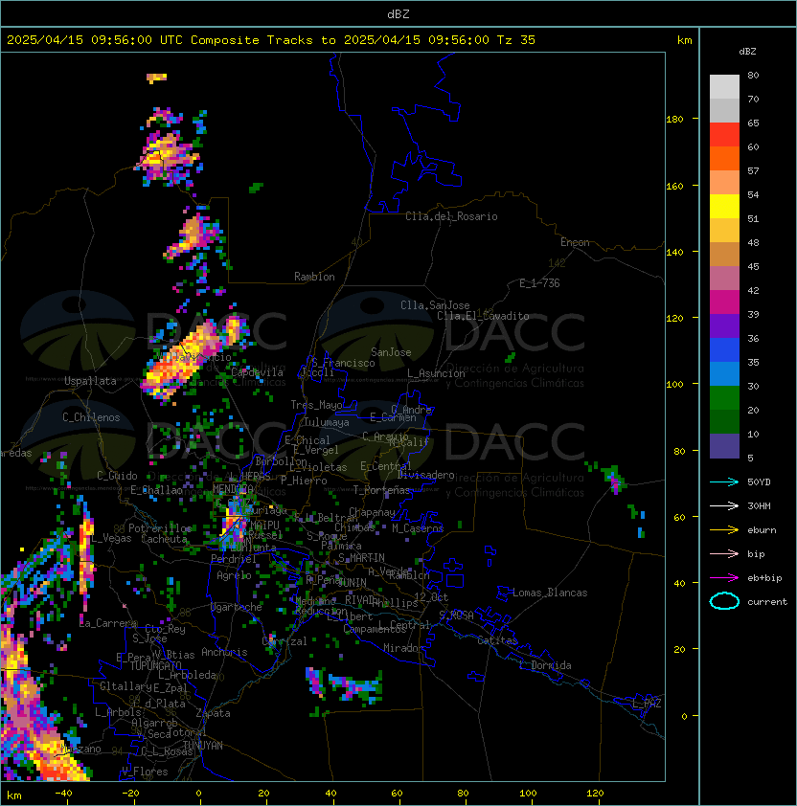Pick the bright yellow legend swatch
This screenshot has width=797, height=806.
(724, 206)
